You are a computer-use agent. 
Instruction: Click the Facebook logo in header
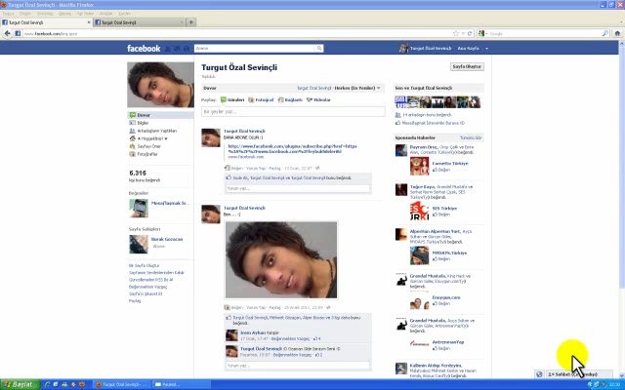tap(144, 49)
